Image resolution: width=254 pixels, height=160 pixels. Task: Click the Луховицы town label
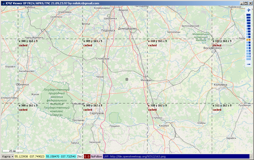click(x=244, y=105)
